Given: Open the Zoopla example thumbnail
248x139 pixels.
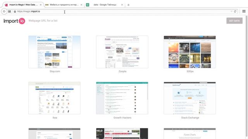Looking at the screenshot, I should click(122, 52).
